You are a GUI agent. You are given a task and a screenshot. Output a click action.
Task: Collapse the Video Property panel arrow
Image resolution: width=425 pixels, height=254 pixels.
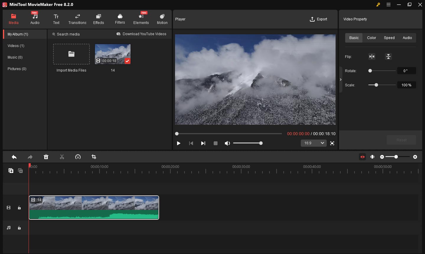pyautogui.click(x=341, y=80)
